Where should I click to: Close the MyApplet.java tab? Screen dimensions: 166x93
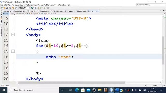tap(27, 11)
